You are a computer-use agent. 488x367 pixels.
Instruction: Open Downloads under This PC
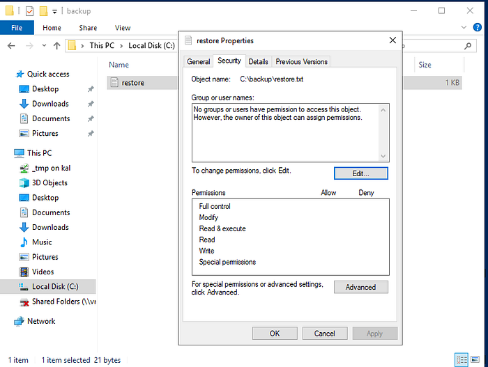(50, 227)
